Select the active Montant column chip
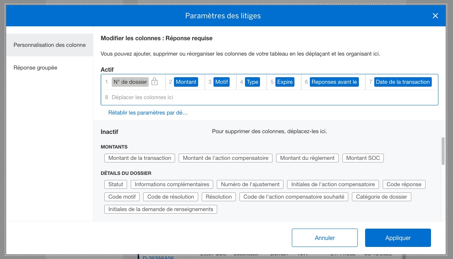The width and height of the screenshot is (453, 259). (186, 82)
